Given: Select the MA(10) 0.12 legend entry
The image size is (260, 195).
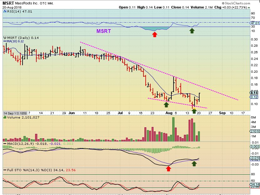Looking at the screenshot, I should (13, 41).
